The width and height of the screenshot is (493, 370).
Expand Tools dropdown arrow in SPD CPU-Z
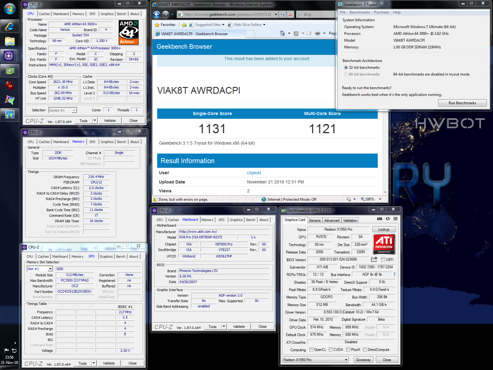(x=94, y=363)
